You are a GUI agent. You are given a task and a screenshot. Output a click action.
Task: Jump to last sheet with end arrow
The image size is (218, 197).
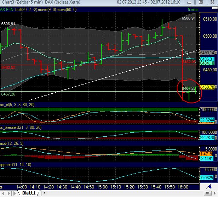click(15, 193)
